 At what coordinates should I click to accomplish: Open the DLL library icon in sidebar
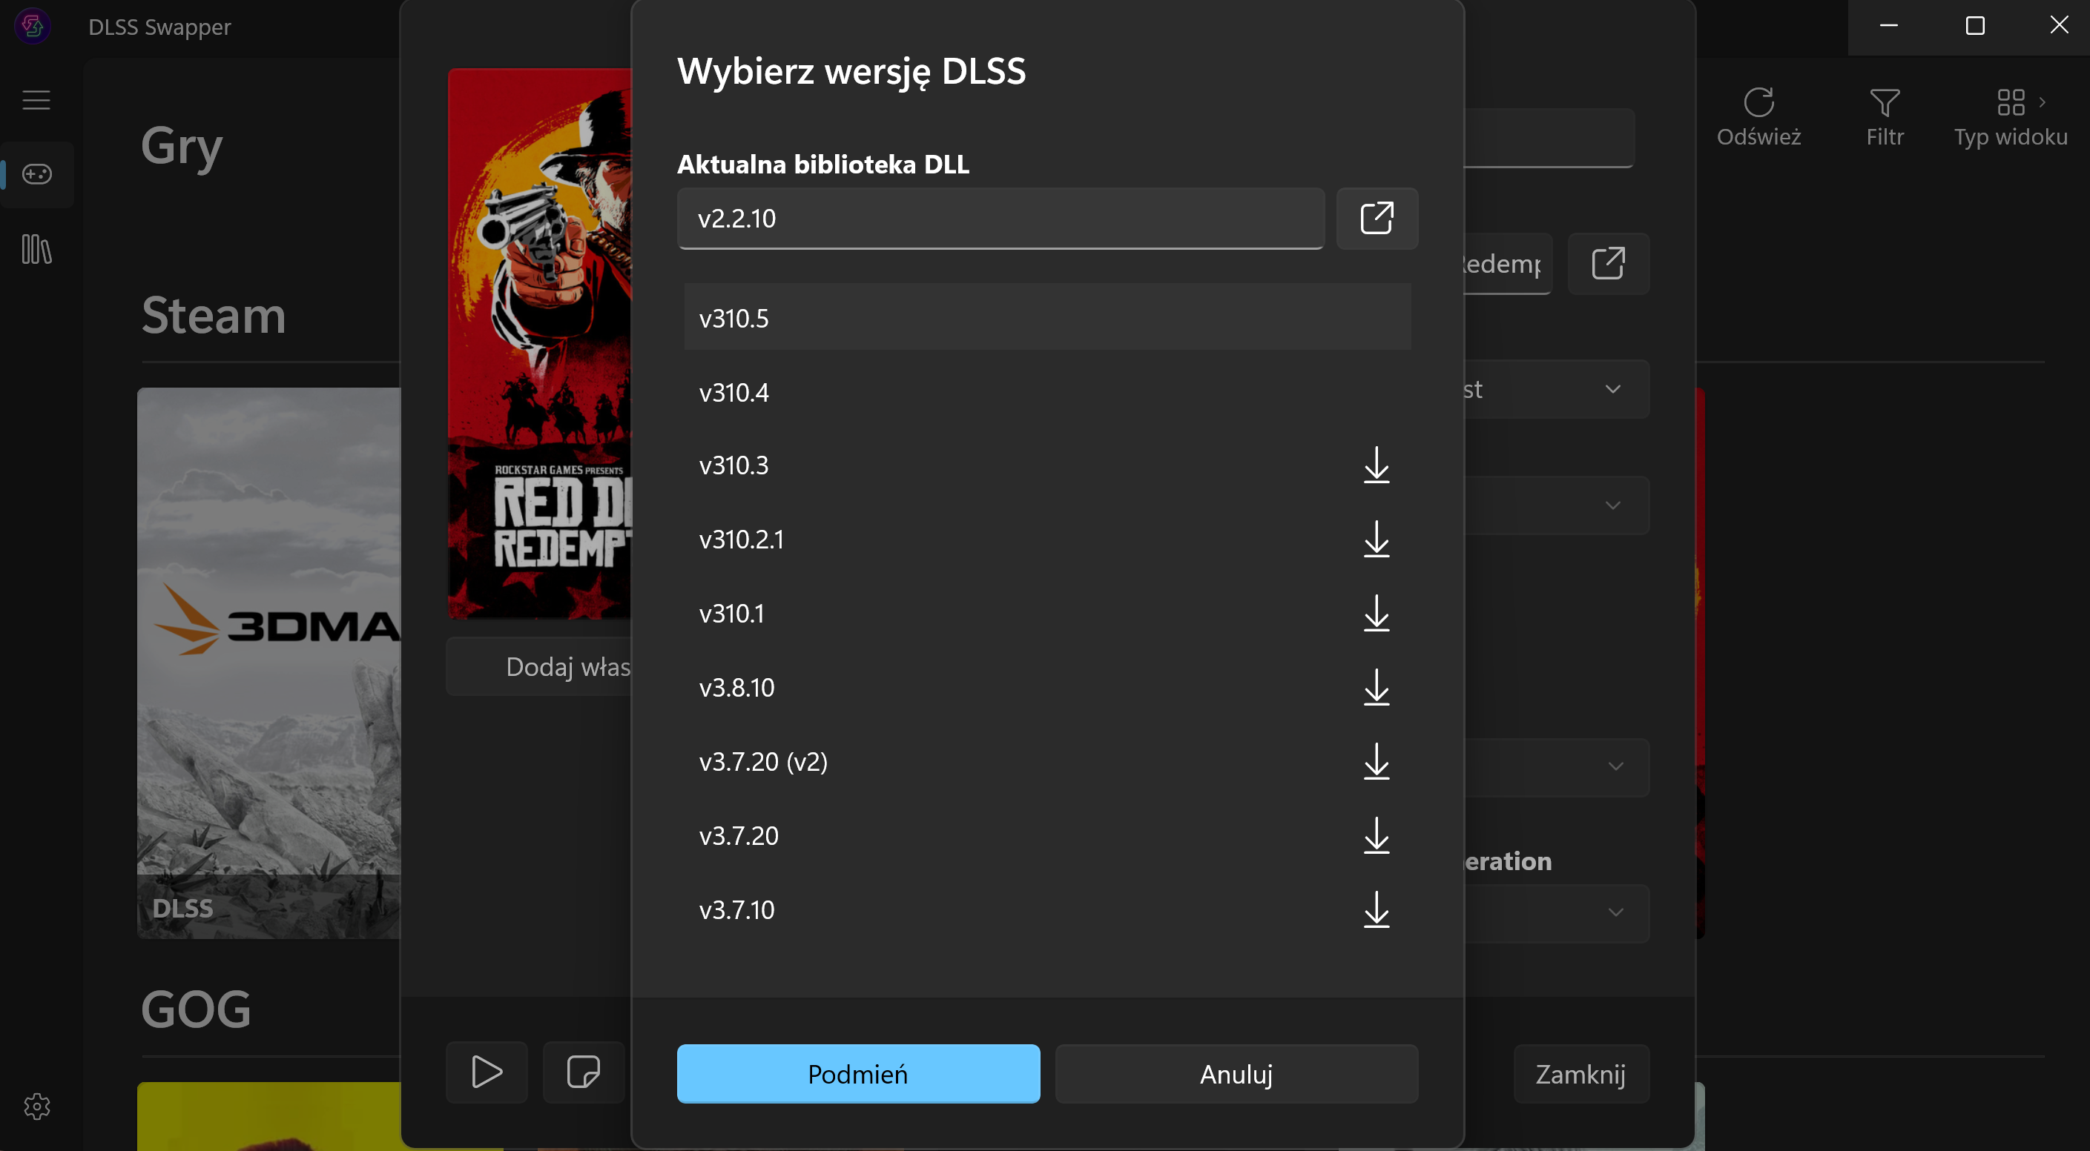click(36, 250)
